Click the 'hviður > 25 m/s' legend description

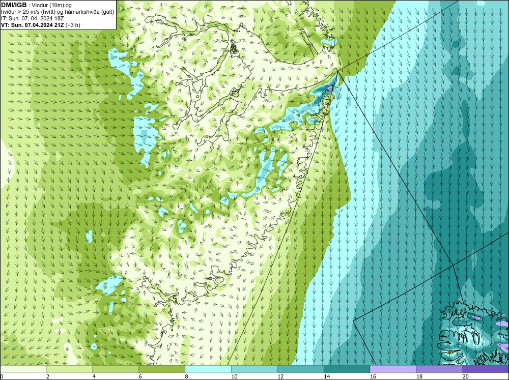(x=19, y=12)
